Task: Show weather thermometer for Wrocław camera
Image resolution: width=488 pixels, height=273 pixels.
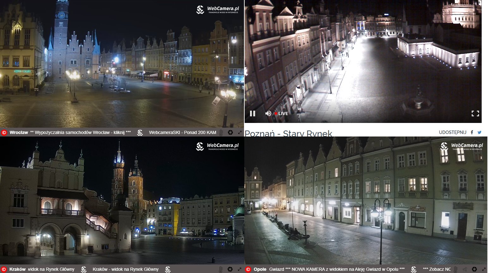Action: click(221, 133)
